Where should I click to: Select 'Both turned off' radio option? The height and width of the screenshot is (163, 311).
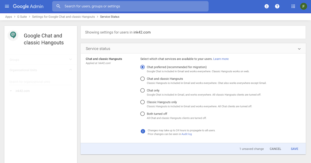(143, 114)
